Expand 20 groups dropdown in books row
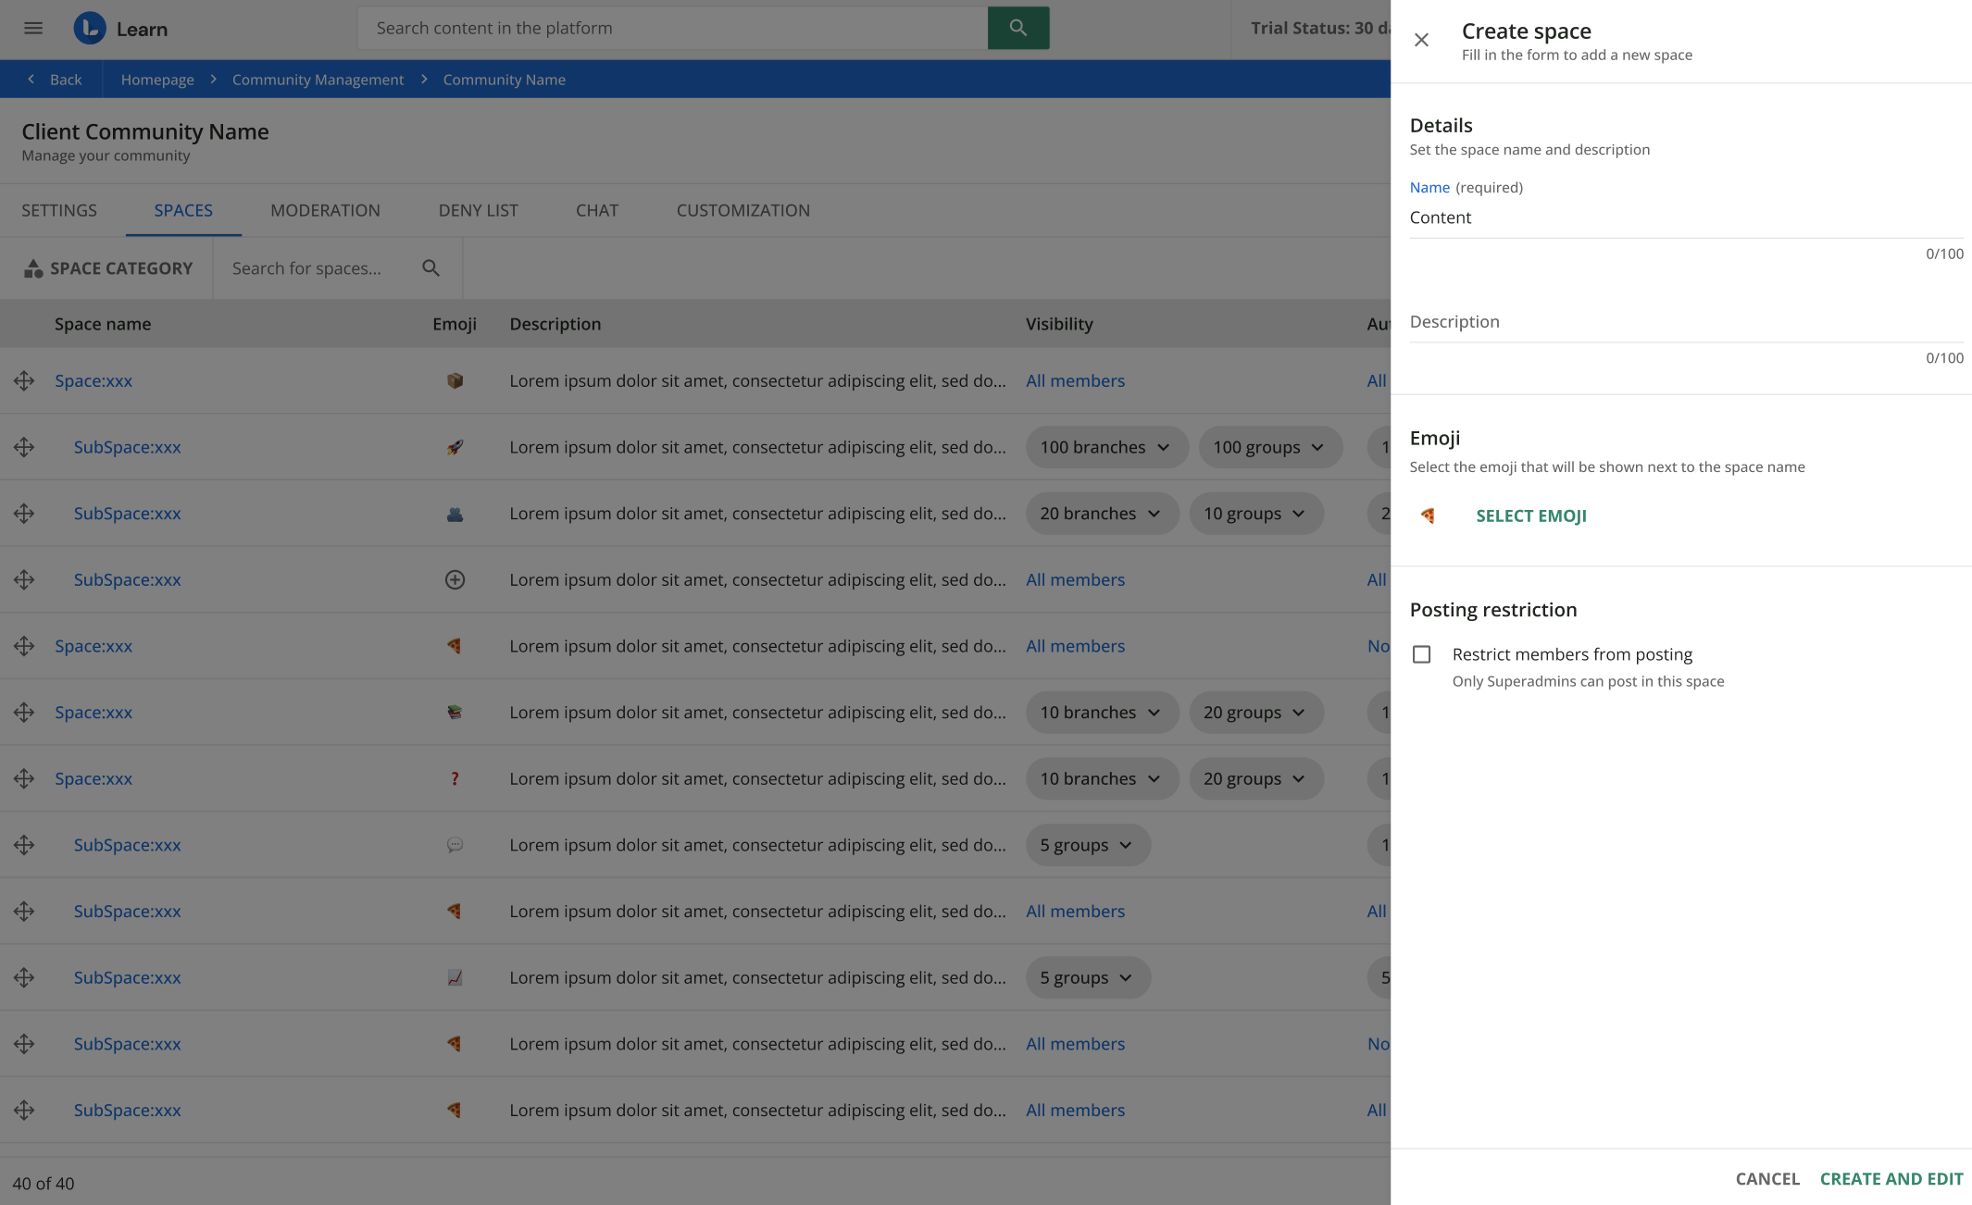The image size is (1972, 1205). (1255, 713)
